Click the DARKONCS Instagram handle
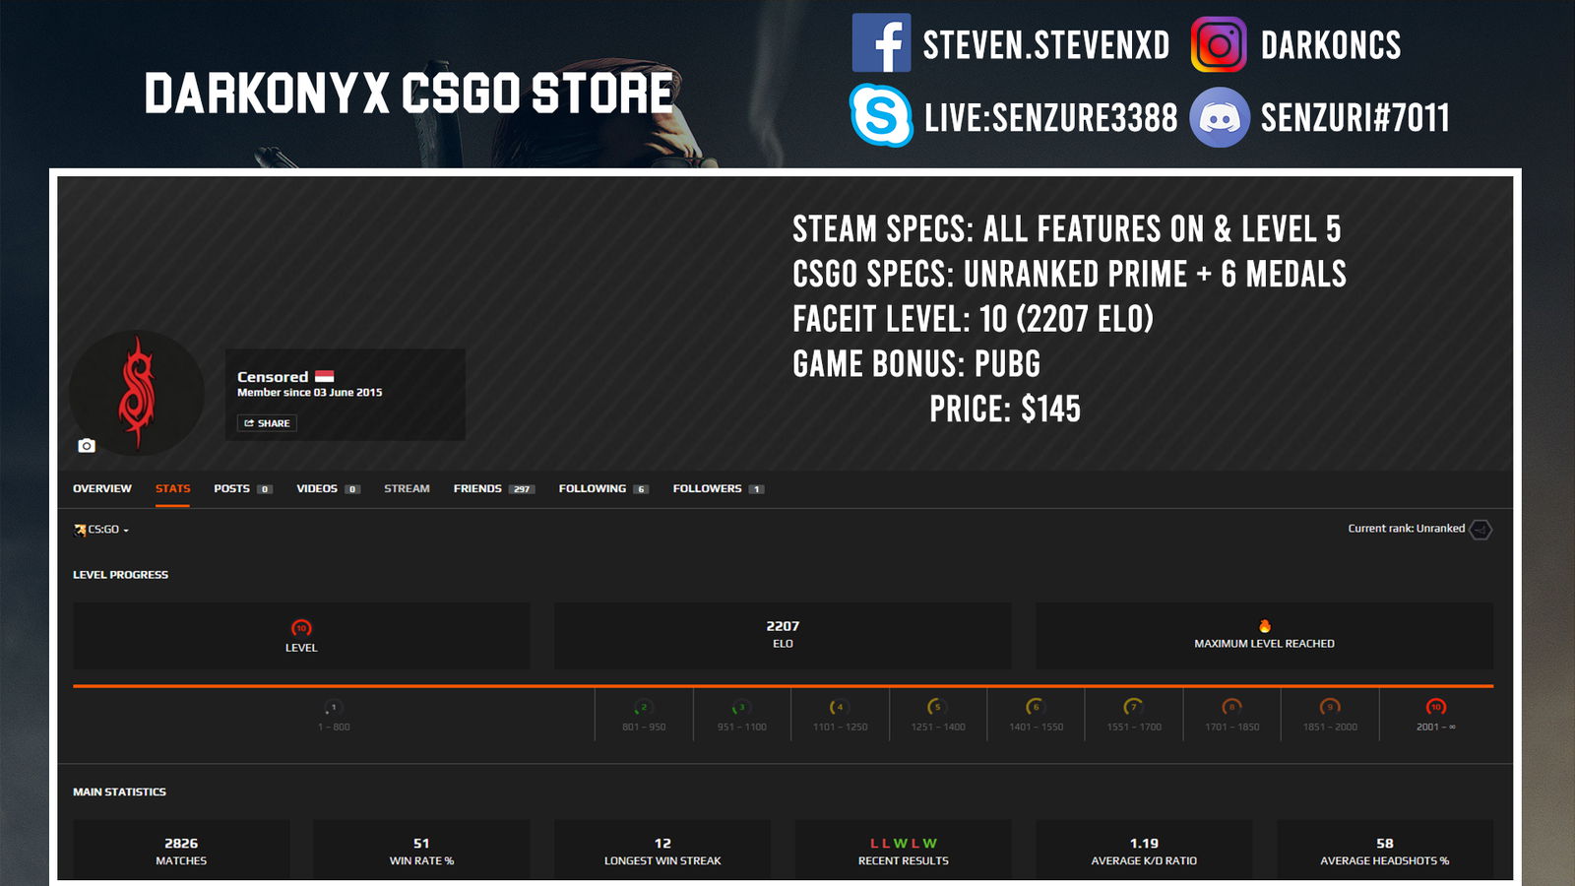The width and height of the screenshot is (1575, 886). 1331,45
